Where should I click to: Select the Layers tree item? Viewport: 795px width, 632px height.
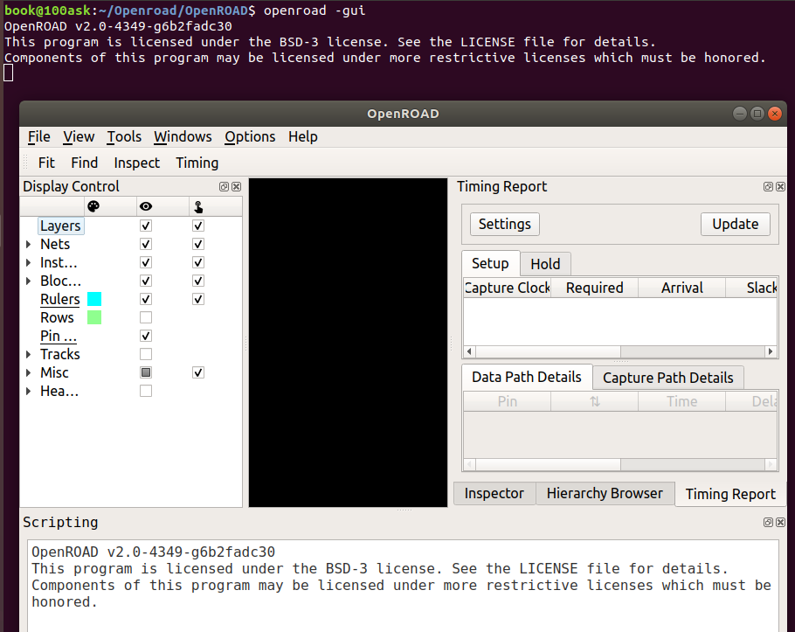61,226
